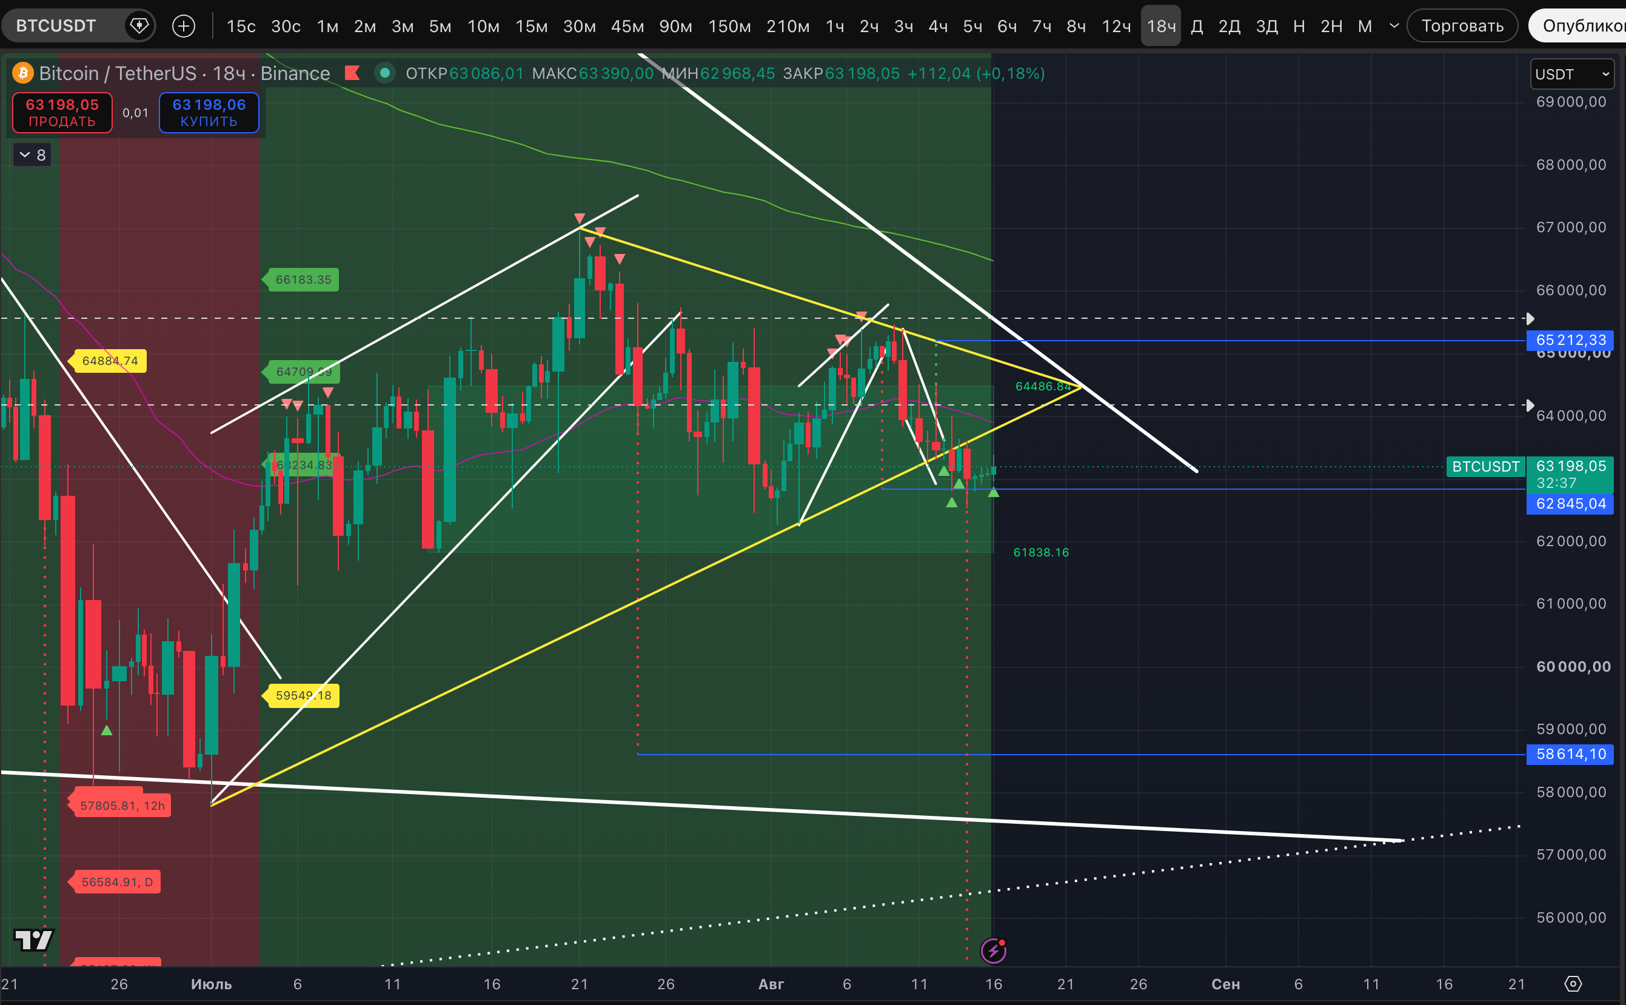Open the purple lightning alerts icon
Image resolution: width=1626 pixels, height=1005 pixels.
pyautogui.click(x=993, y=950)
